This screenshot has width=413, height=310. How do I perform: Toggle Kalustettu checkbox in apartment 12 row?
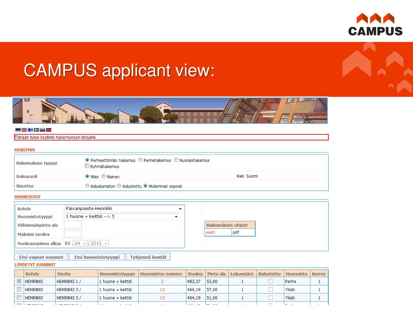tap(270, 289)
